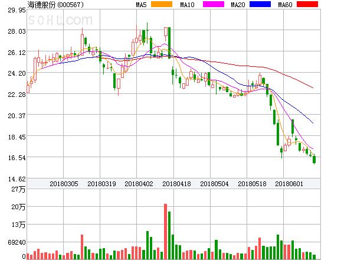Click the 20180418 date label
This screenshot has height=260, width=354.
[176, 184]
